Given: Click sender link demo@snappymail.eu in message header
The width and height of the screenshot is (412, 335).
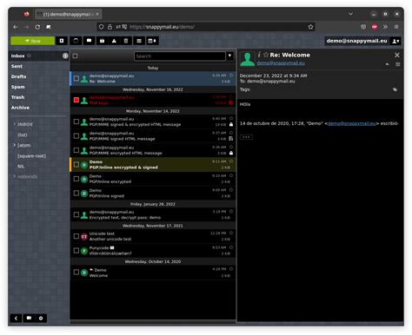Looking at the screenshot, I should tap(281, 63).
